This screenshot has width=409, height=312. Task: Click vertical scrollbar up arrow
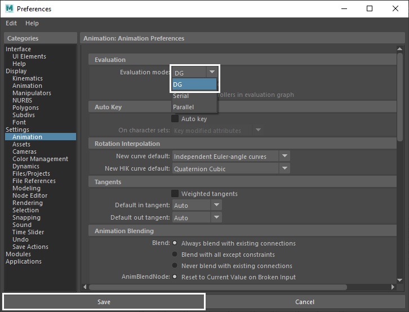tap(399, 48)
